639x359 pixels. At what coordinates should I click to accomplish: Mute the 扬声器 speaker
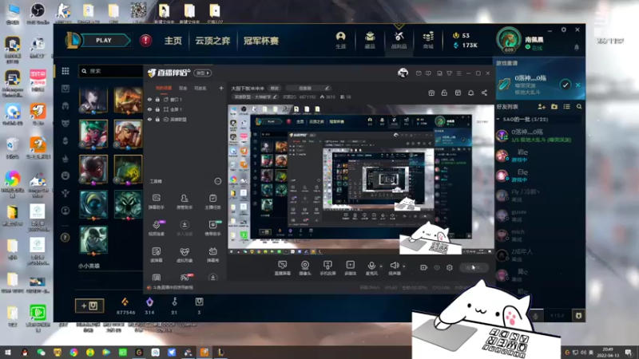point(394,268)
